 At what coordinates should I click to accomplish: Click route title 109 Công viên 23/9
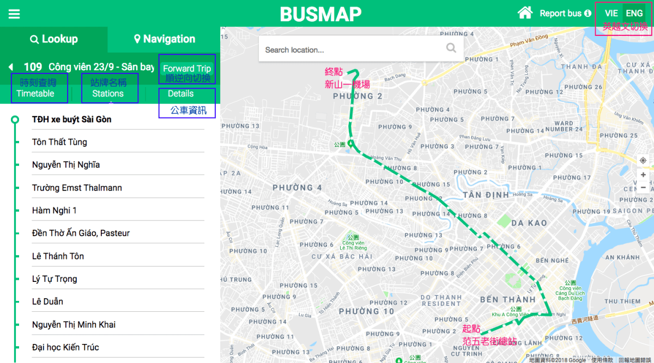pos(89,67)
